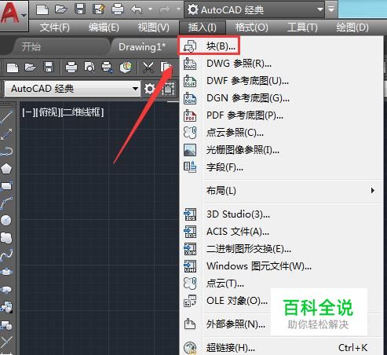Select the Circle tool
The image size is (387, 355).
pos(6,221)
